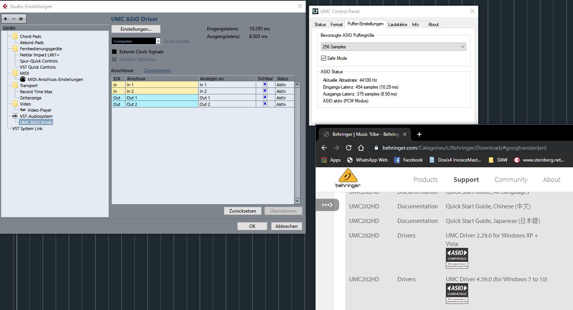Click the browser reload icon
This screenshot has width=573, height=310.
(349, 148)
